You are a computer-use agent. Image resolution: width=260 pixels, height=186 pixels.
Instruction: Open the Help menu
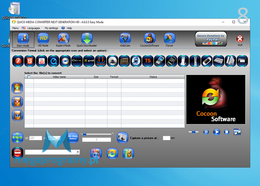pos(69,28)
